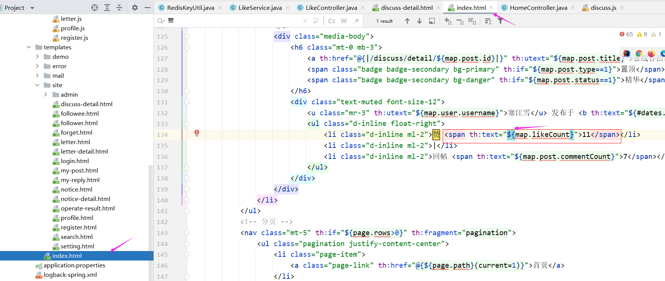The width and height of the screenshot is (665, 281).
Task: Toggle Regex search option
Action: tap(356, 21)
